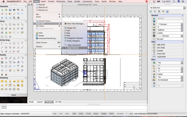Select the Box solid in Modeling toolbar
This screenshot has height=117, width=187.
(2, 81)
